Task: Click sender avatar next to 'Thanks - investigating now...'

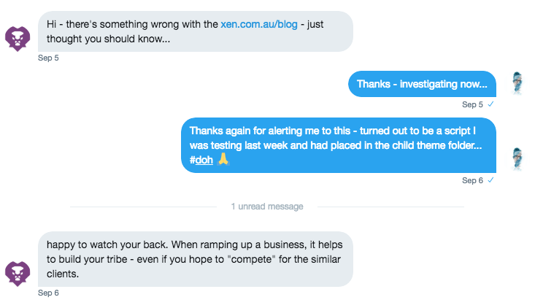Action: [517, 83]
